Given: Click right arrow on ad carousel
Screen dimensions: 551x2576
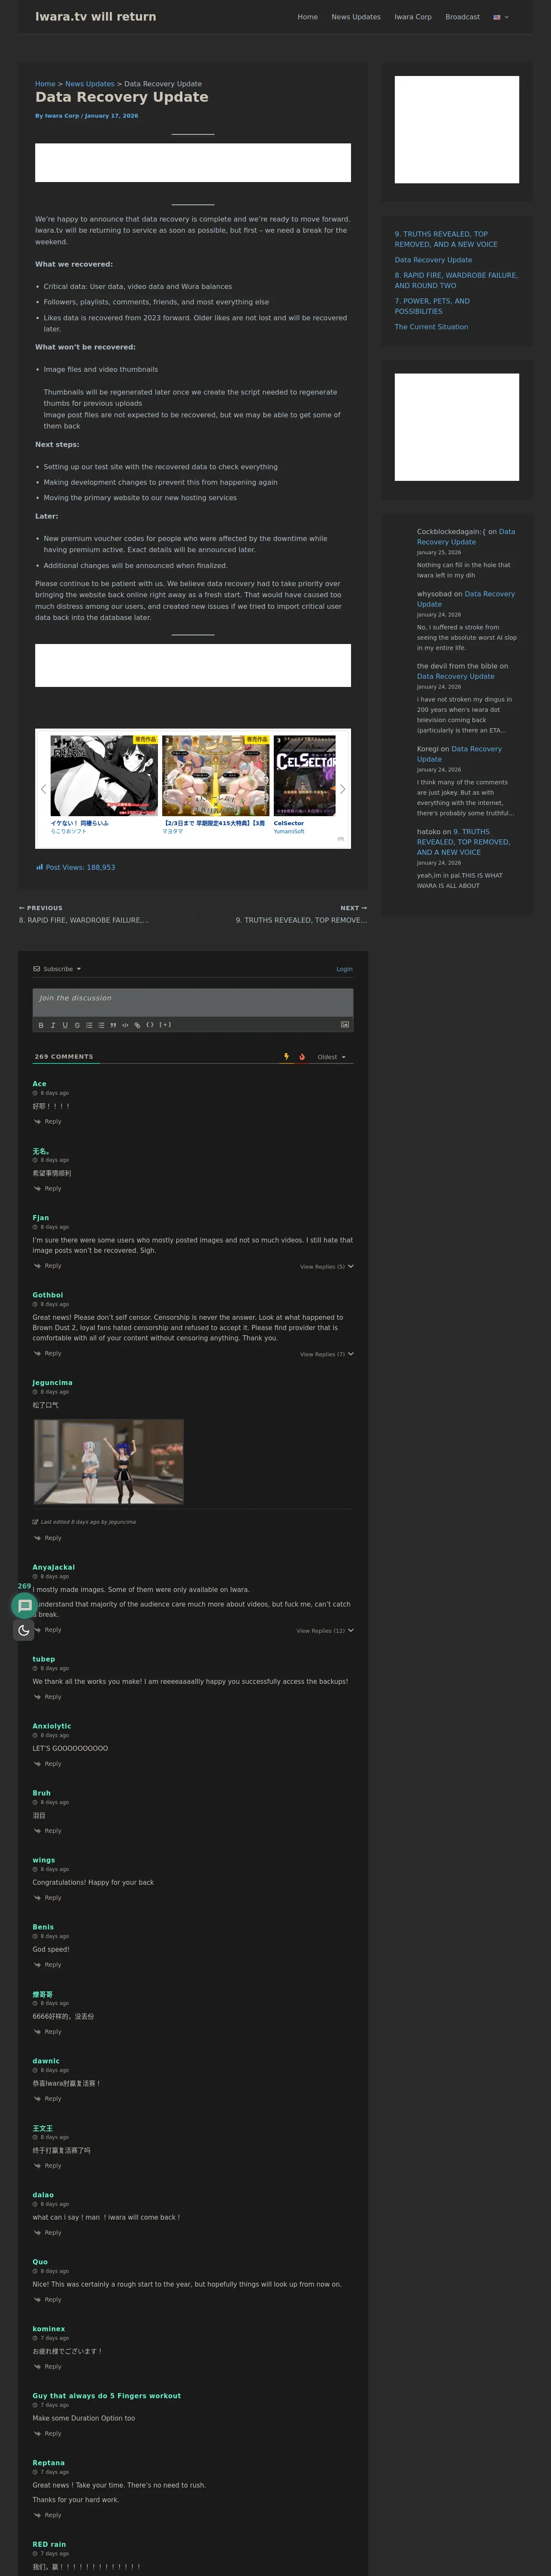Looking at the screenshot, I should click(x=343, y=789).
